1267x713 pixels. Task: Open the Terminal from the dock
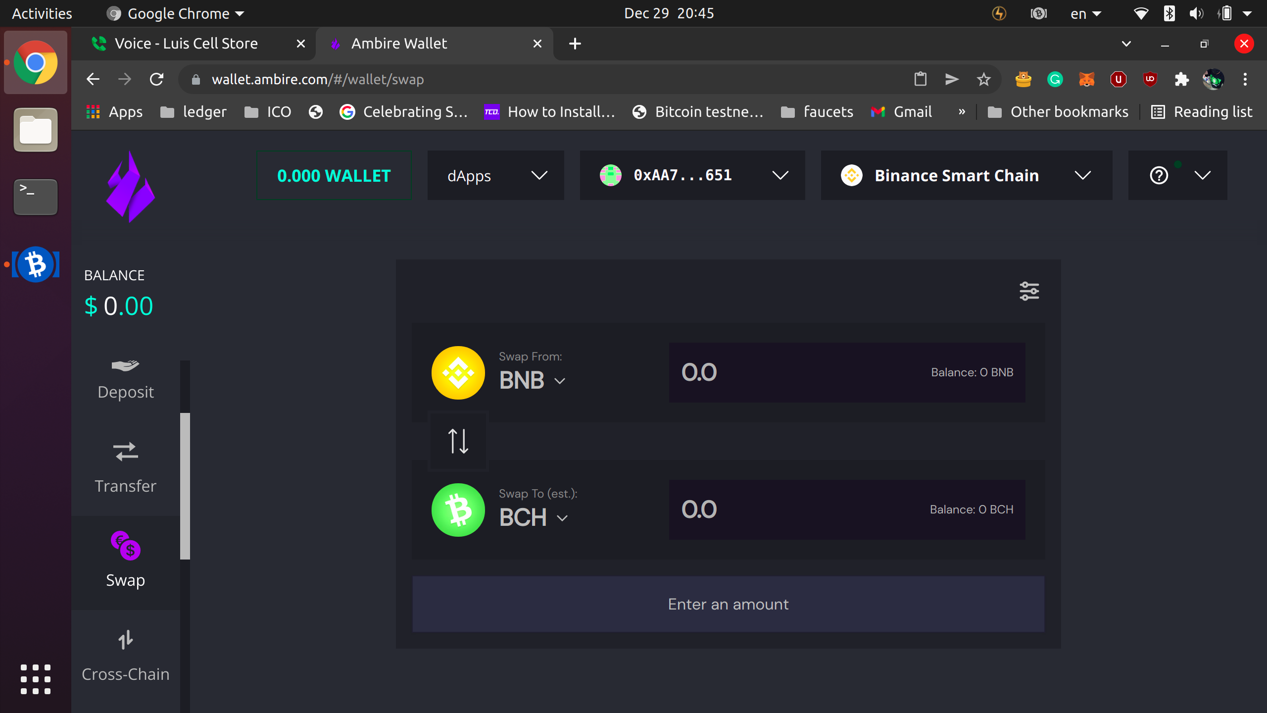pyautogui.click(x=36, y=197)
